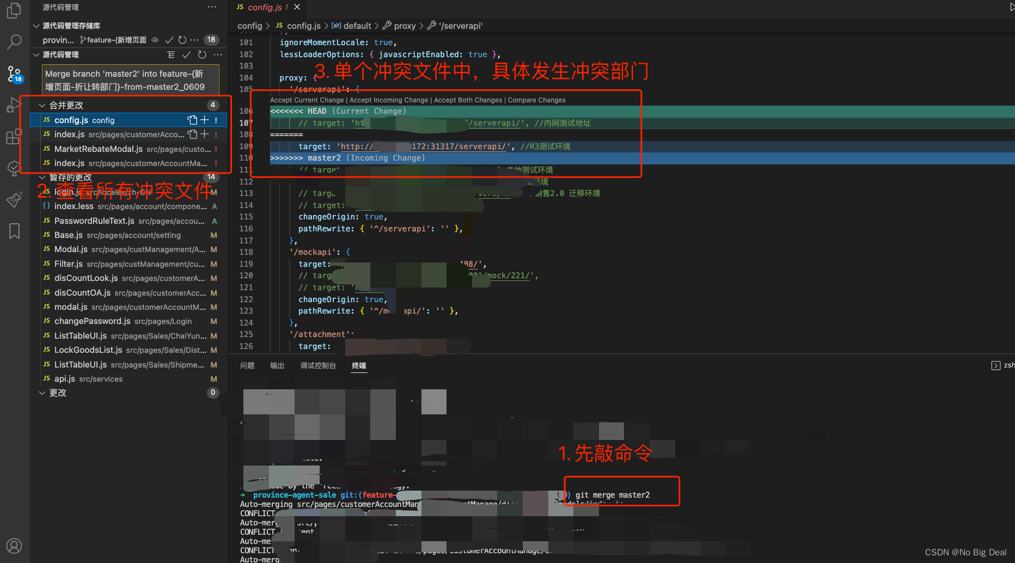Open file icon for index.js customerAcco... row
Viewport: 1015px width, 563px height.
point(192,134)
